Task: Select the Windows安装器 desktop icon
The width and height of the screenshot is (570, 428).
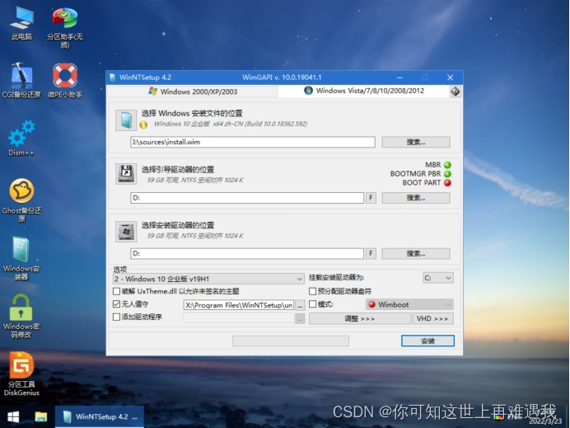Action: click(x=21, y=258)
